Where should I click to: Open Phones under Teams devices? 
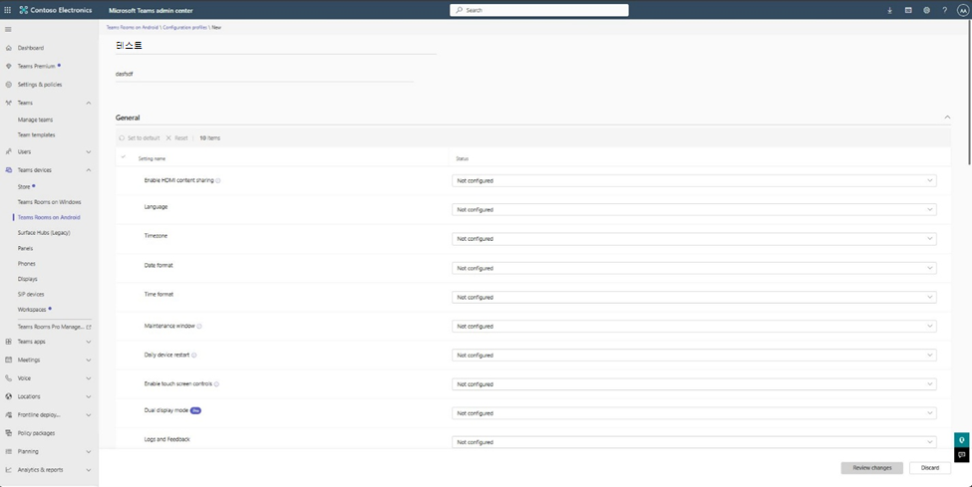coord(26,263)
